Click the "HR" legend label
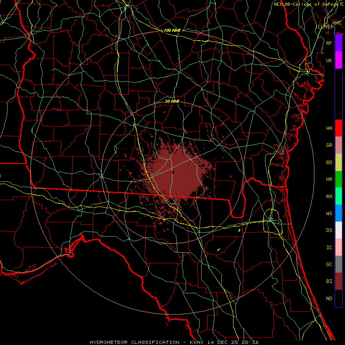Screen dimensions: 345x345 (329, 179)
